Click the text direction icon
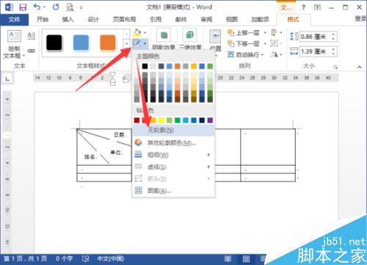 pyautogui.click(x=32, y=36)
